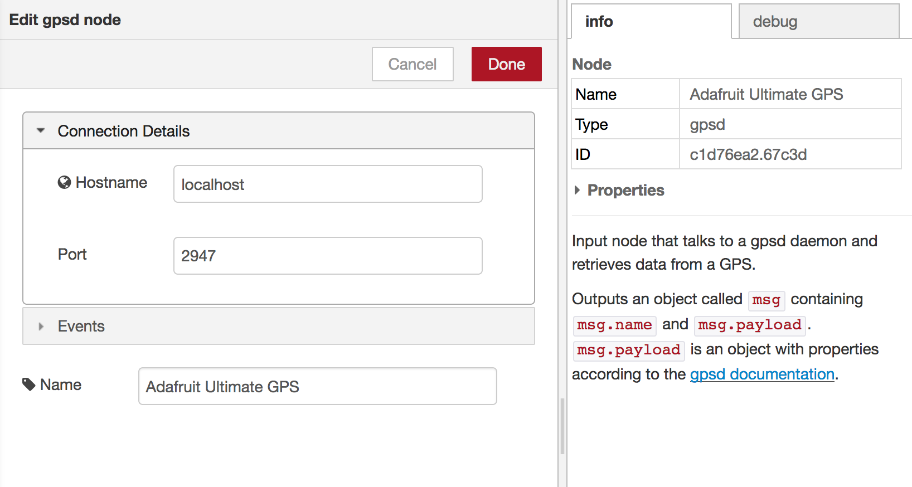The width and height of the screenshot is (912, 487).
Task: Switch to the info tab
Action: [651, 21]
